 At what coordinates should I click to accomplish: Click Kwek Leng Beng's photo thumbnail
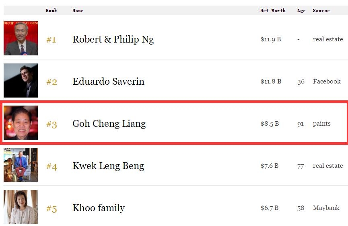pyautogui.click(x=21, y=165)
